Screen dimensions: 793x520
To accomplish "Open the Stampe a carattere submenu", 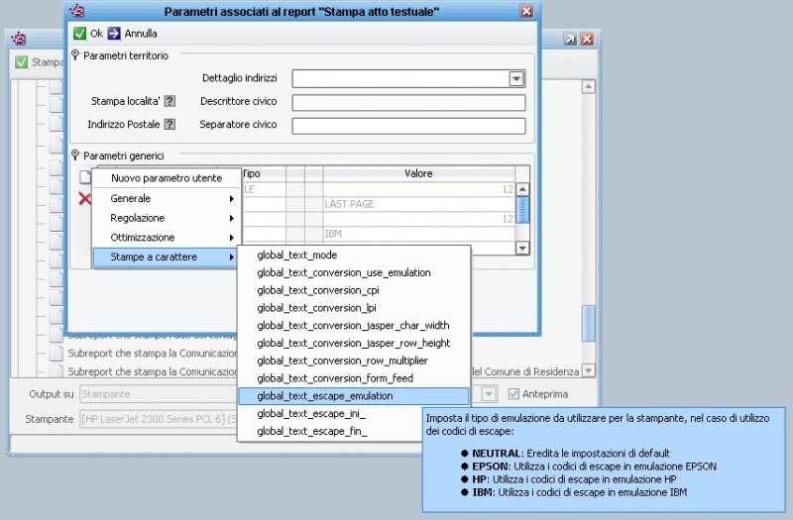I will coord(167,257).
